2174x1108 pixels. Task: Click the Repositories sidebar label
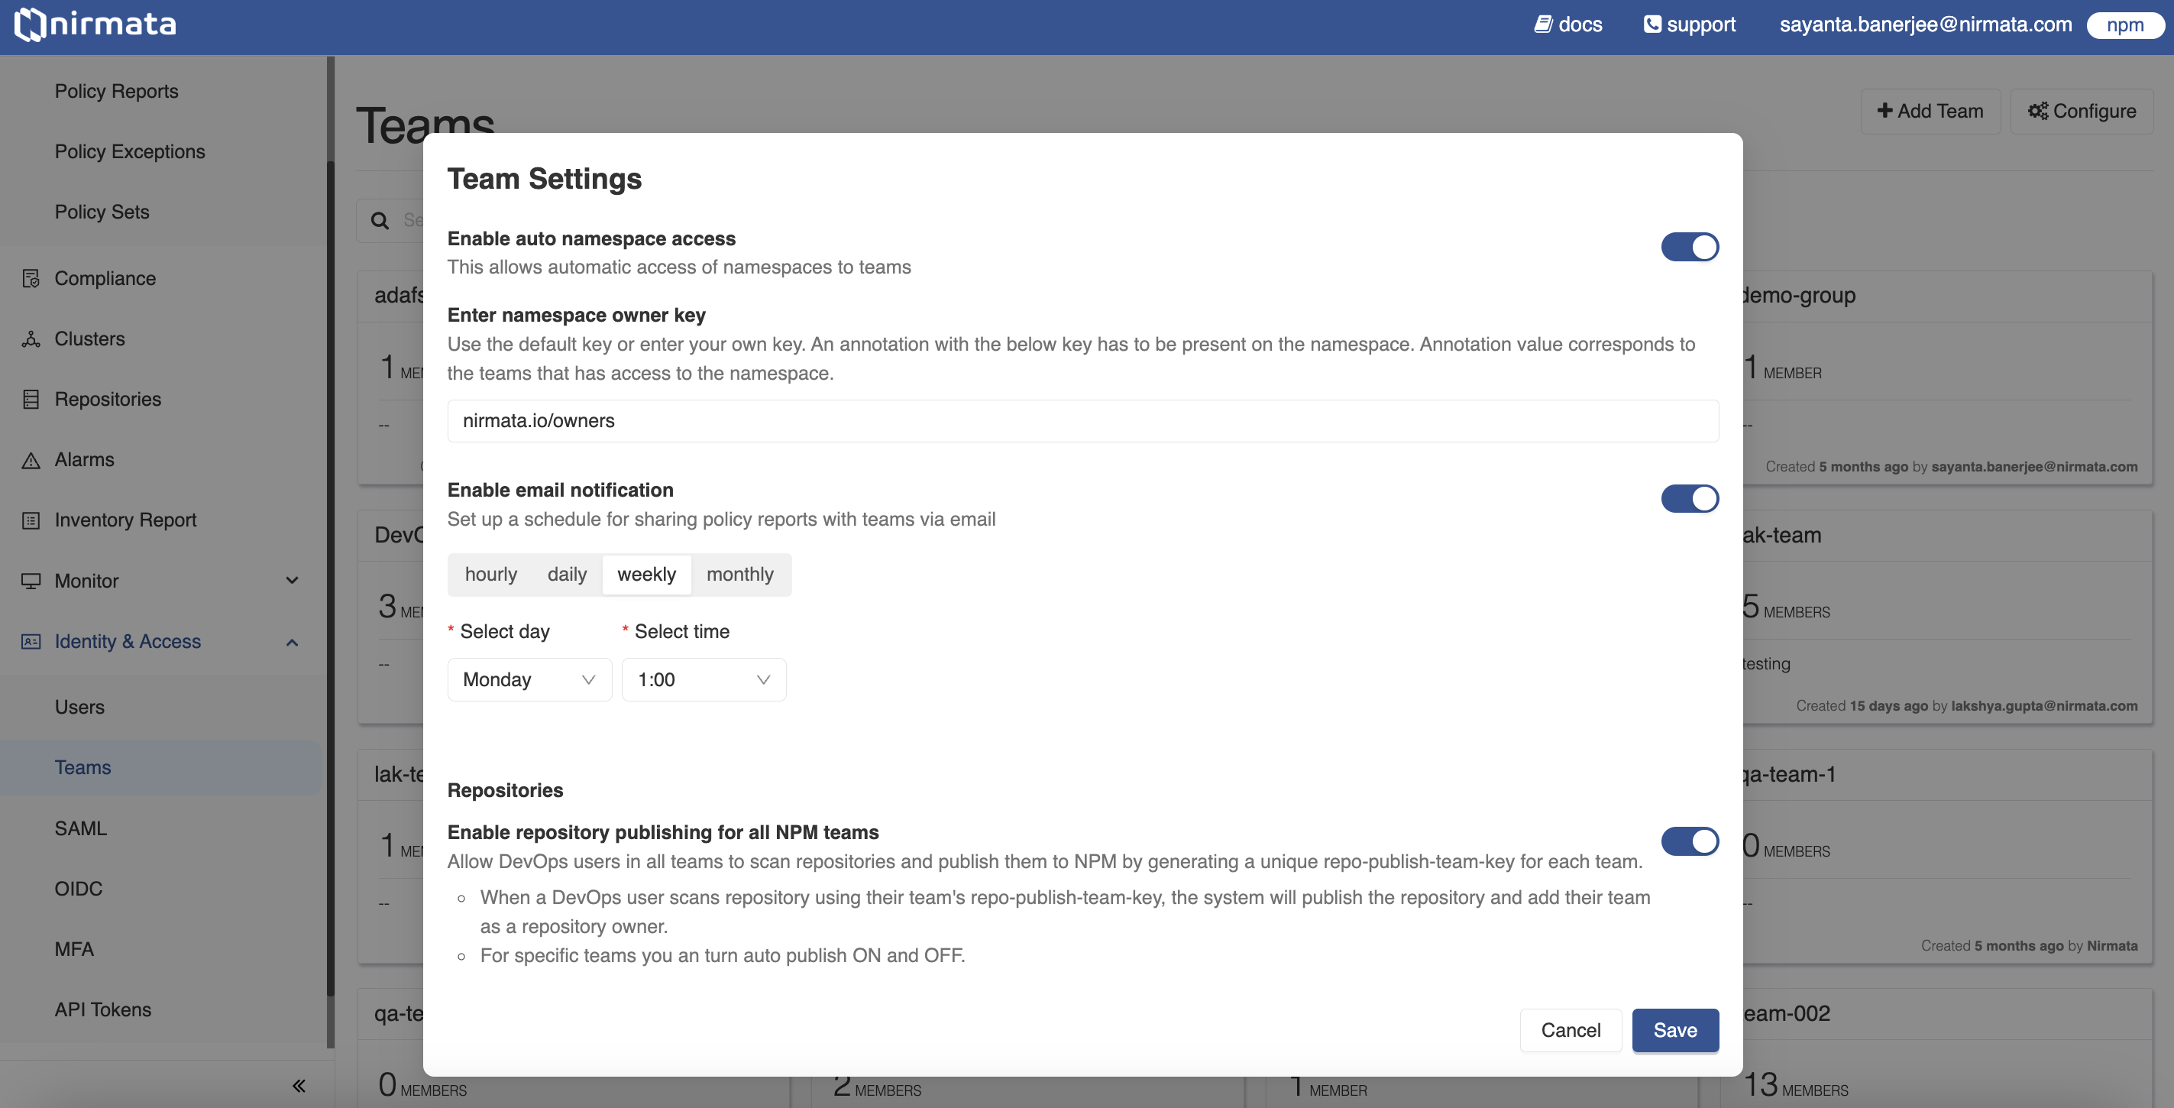click(x=108, y=400)
